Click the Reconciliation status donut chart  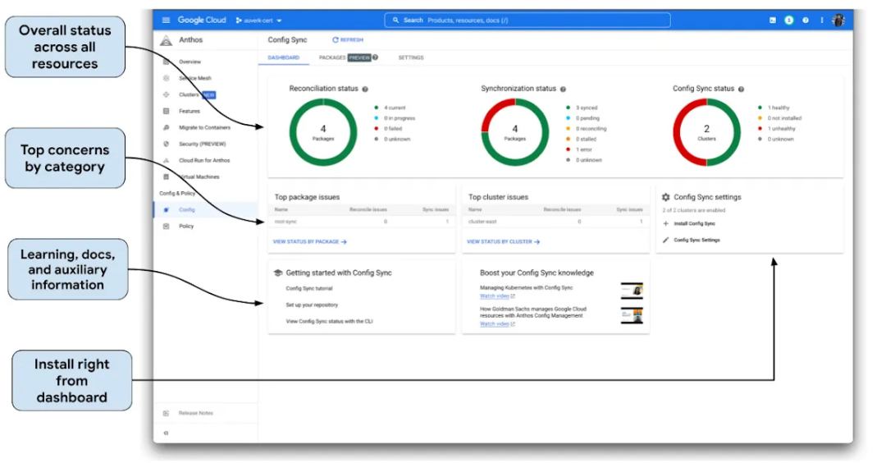click(323, 132)
